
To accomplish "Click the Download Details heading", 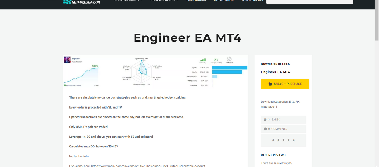I will click(275, 64).
